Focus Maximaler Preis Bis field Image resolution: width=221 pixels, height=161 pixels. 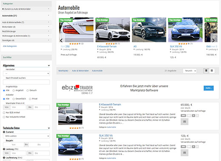pos(42,107)
